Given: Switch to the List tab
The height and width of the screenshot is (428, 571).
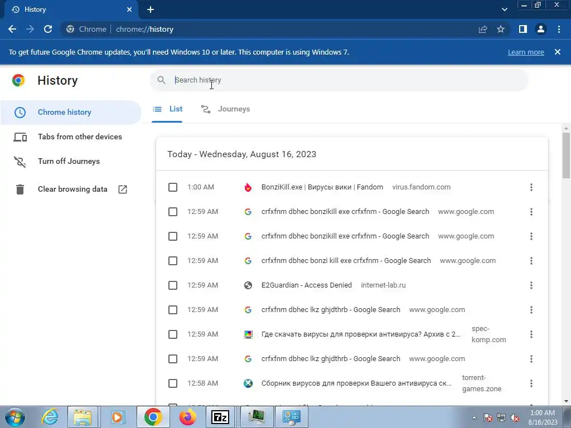Looking at the screenshot, I should [x=167, y=109].
